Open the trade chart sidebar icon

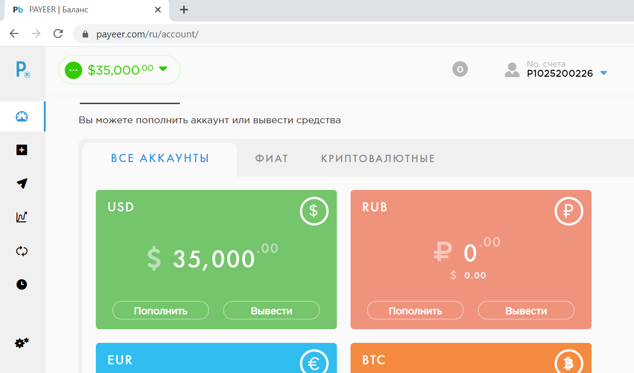(x=22, y=217)
